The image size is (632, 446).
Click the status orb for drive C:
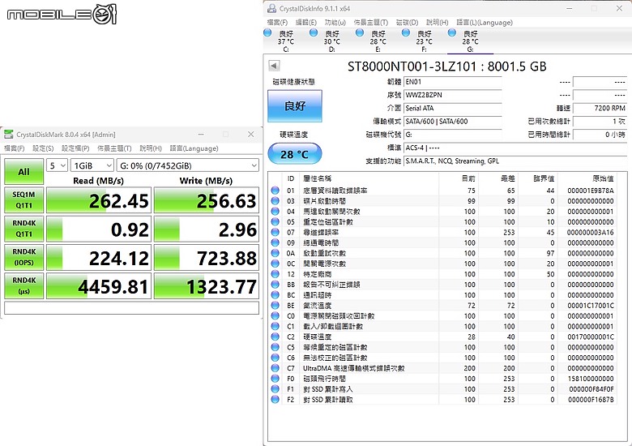coord(267,33)
